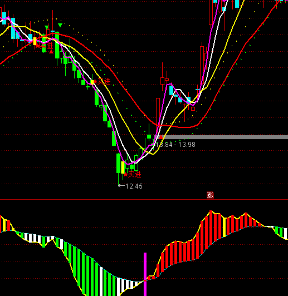This screenshot has height=296, width=288.
Task: Select the 13.84 - 13.98 price range label
Action: (x=175, y=145)
